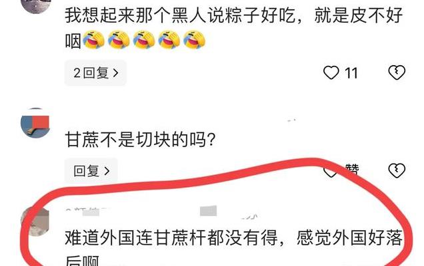View the blurred avatar of the circled commenter

[35, 221]
